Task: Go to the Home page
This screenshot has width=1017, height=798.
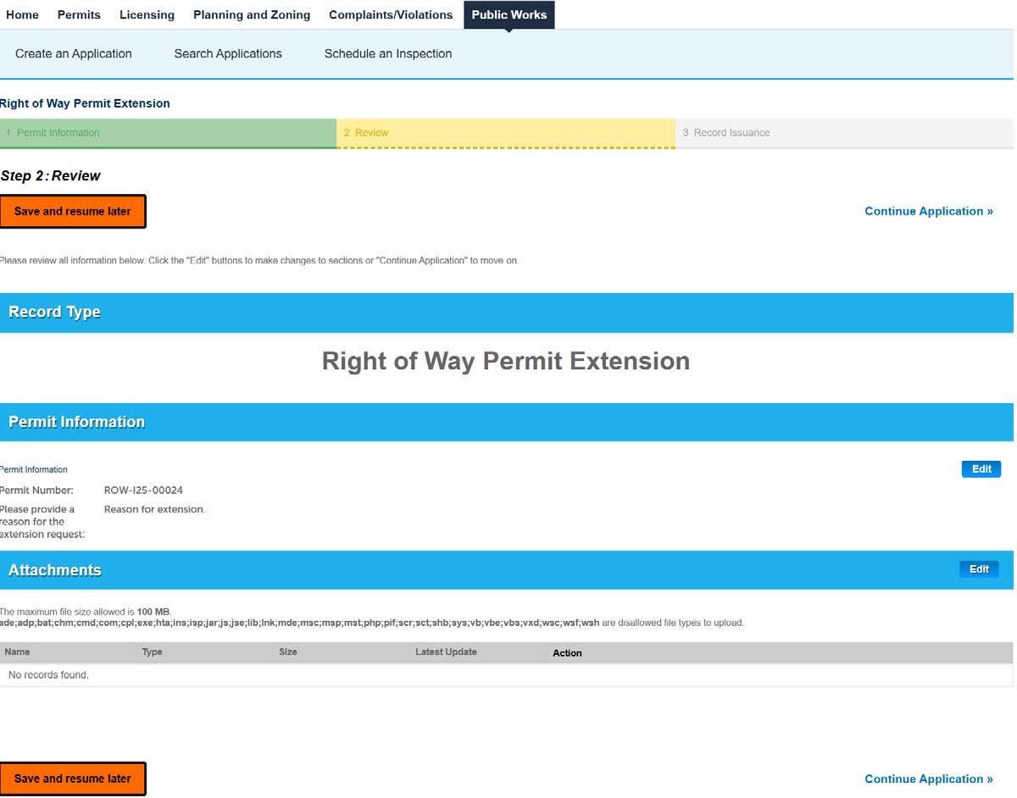Action: click(x=22, y=14)
